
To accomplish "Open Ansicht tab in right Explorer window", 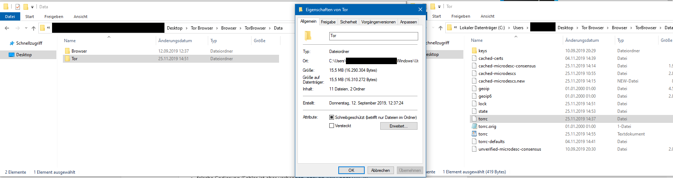I will 488,16.
